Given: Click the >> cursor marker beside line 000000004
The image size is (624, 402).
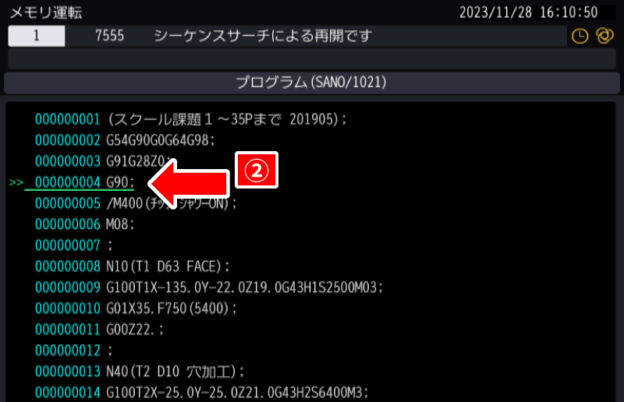Looking at the screenshot, I should click(x=16, y=182).
